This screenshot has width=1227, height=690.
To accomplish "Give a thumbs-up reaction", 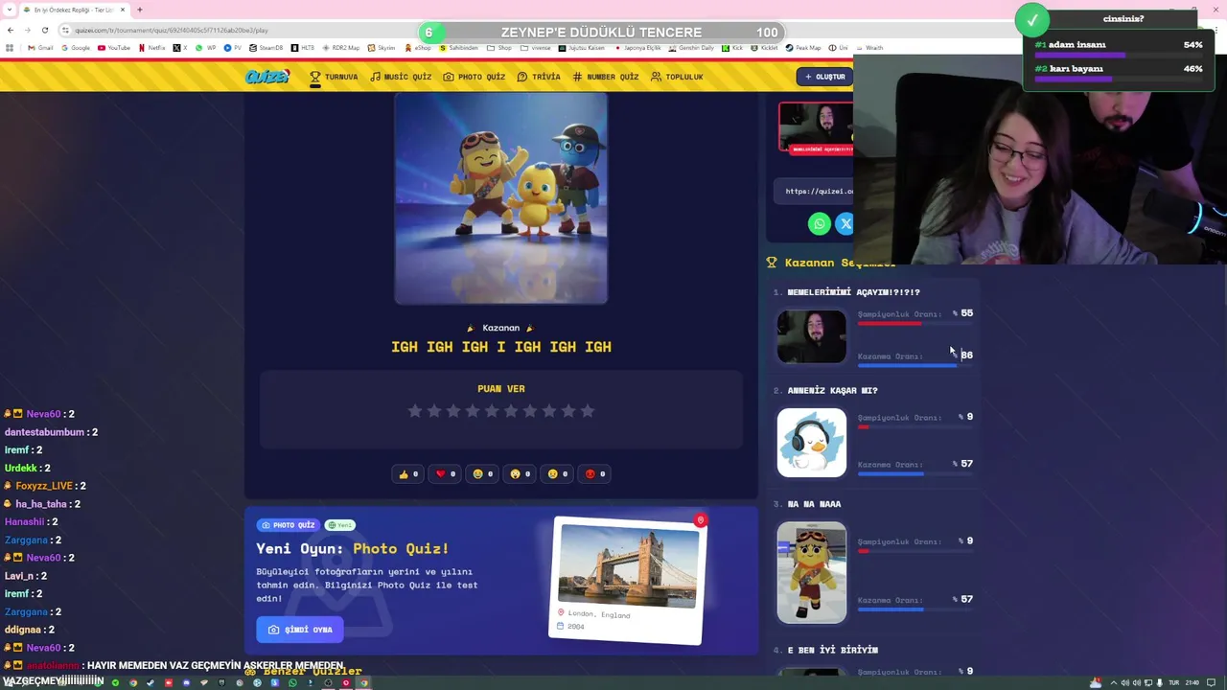I will point(408,473).
